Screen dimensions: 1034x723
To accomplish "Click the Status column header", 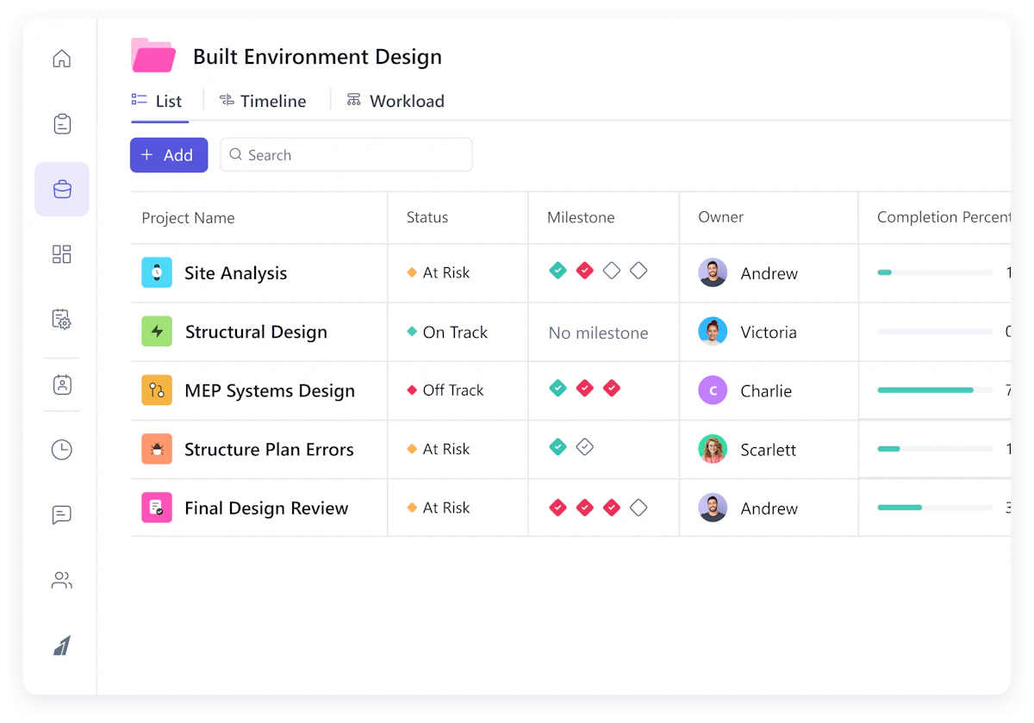I will click(427, 217).
